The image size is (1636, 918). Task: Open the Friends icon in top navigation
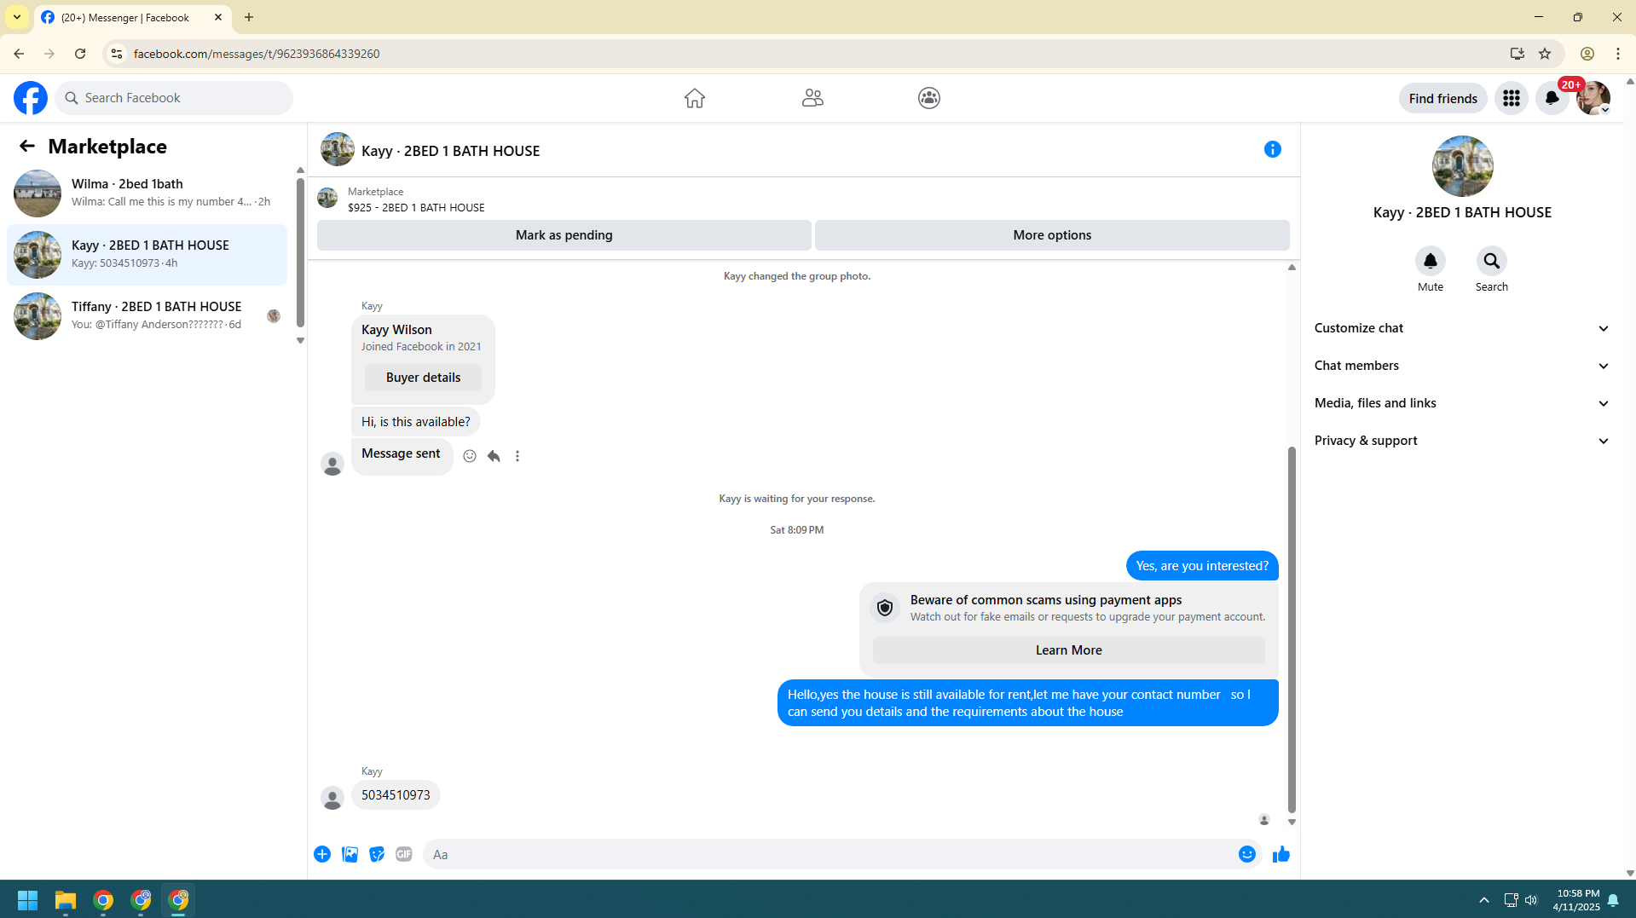click(812, 98)
